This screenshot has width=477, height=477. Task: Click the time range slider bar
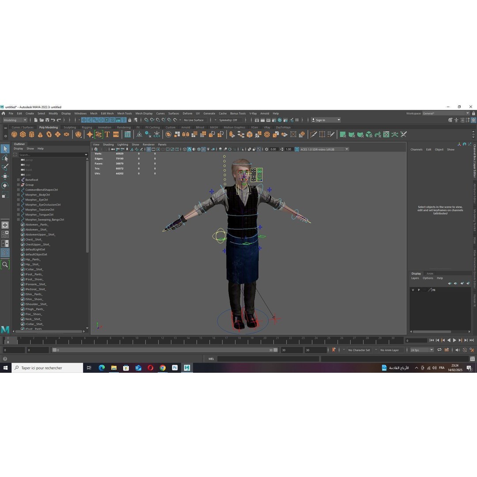(x=165, y=350)
